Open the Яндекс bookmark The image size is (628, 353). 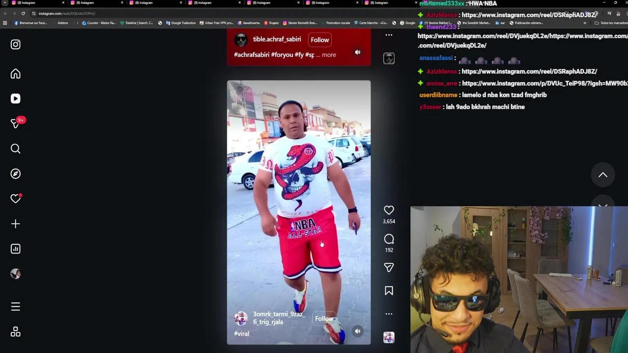coord(272,23)
